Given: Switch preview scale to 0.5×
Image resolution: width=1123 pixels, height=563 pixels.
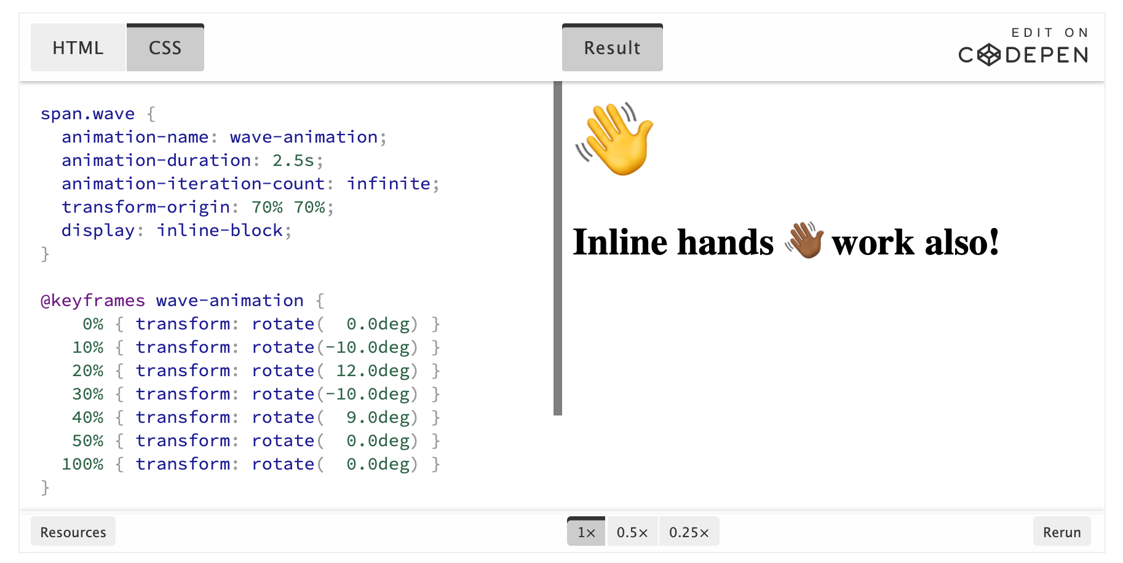Looking at the screenshot, I should pyautogui.click(x=632, y=532).
